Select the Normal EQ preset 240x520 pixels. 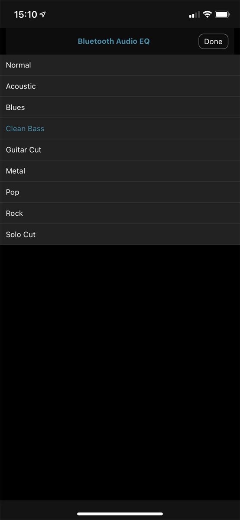[x=120, y=65]
